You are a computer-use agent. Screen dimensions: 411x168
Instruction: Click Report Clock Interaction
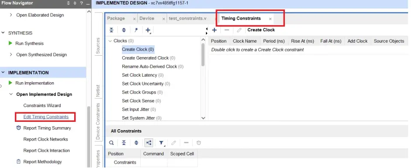[x=46, y=151]
